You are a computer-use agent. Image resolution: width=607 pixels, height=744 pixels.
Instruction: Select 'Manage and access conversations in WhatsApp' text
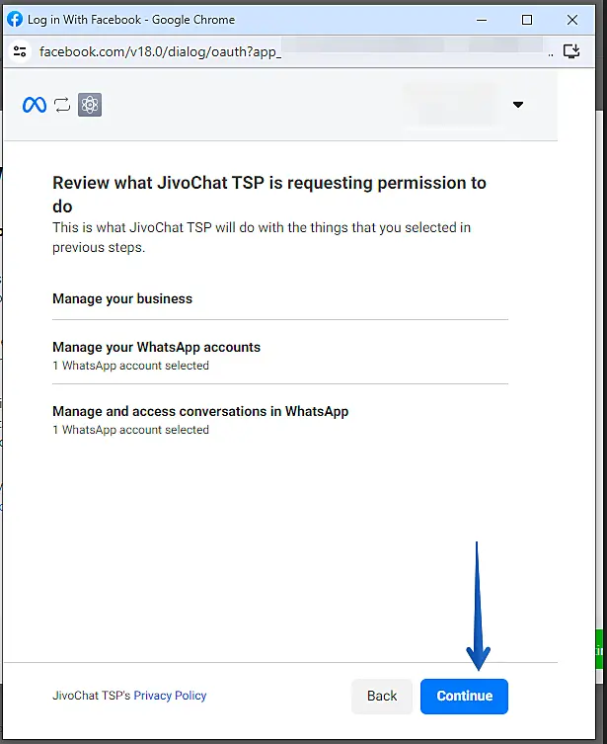(x=200, y=411)
